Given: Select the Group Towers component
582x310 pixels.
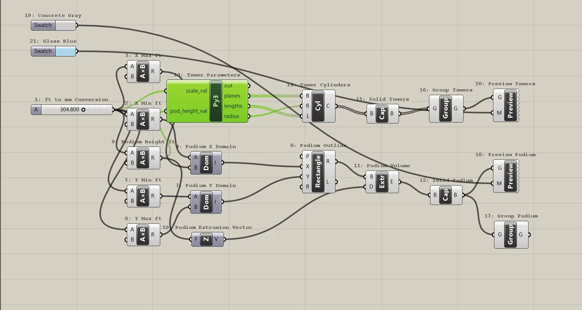Looking at the screenshot, I should tap(445, 108).
